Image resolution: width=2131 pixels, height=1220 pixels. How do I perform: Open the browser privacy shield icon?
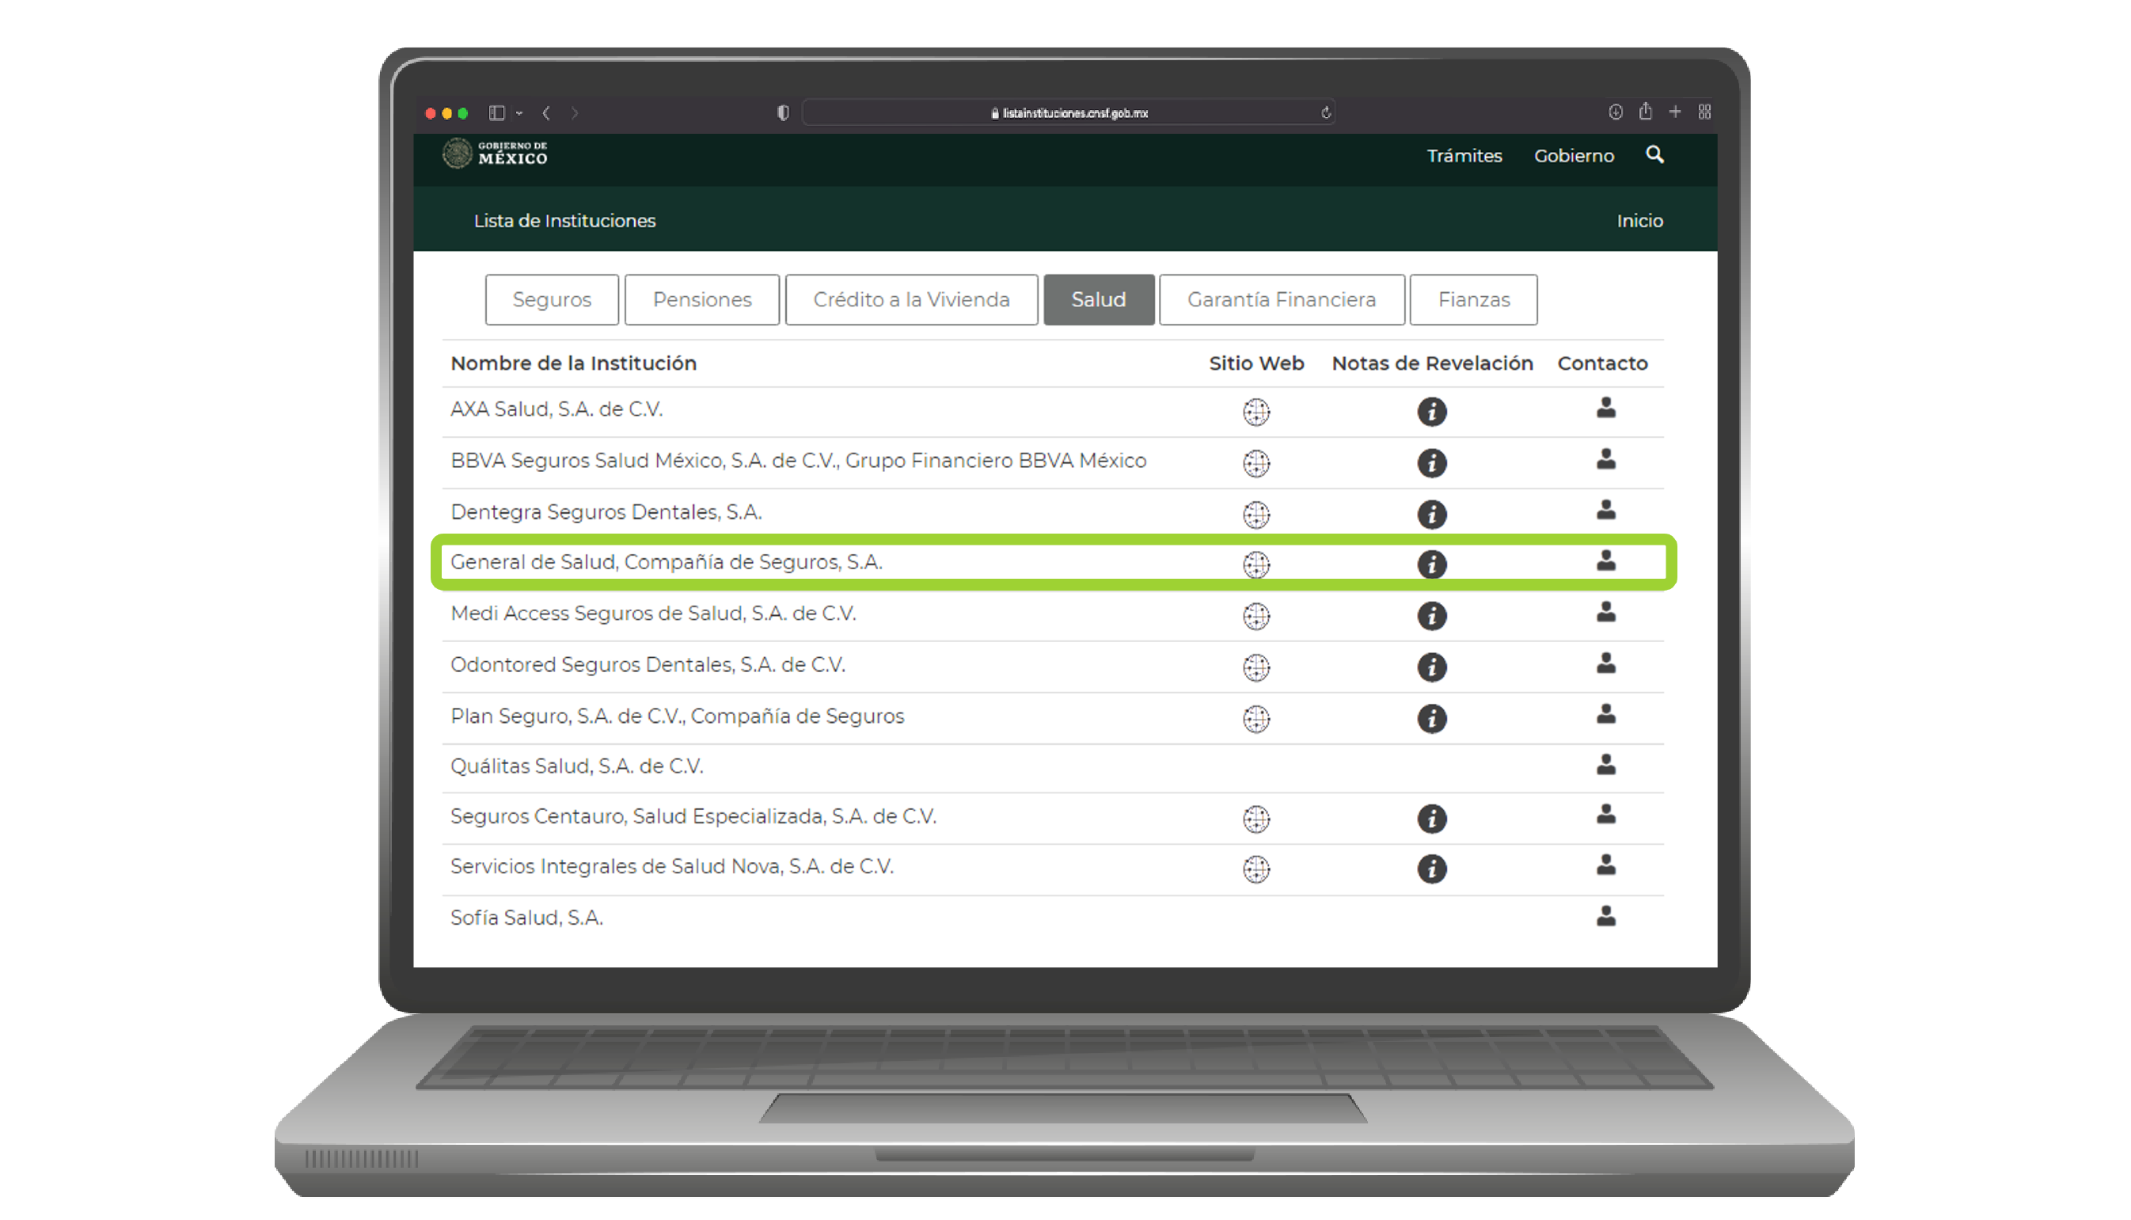pos(783,112)
